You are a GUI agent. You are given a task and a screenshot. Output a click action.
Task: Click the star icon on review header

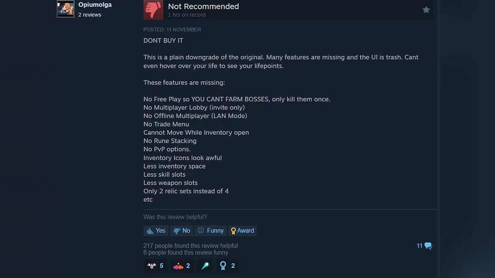click(x=426, y=10)
